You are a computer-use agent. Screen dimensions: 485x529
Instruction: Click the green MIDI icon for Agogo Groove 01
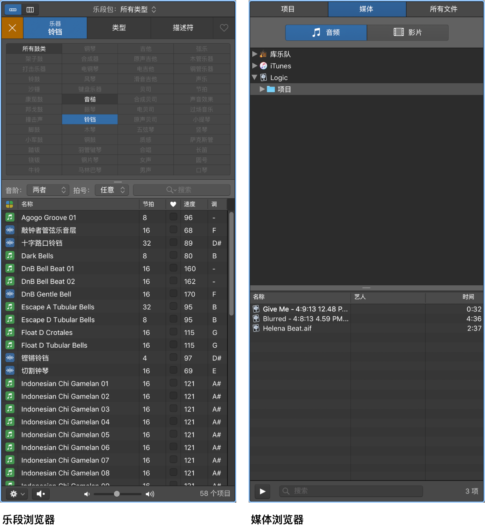[x=10, y=217]
